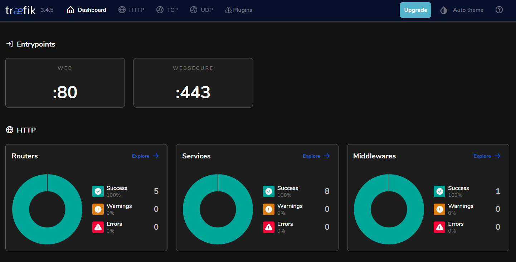Click the home icon beside Dashboard
516x262 pixels.
(x=70, y=10)
